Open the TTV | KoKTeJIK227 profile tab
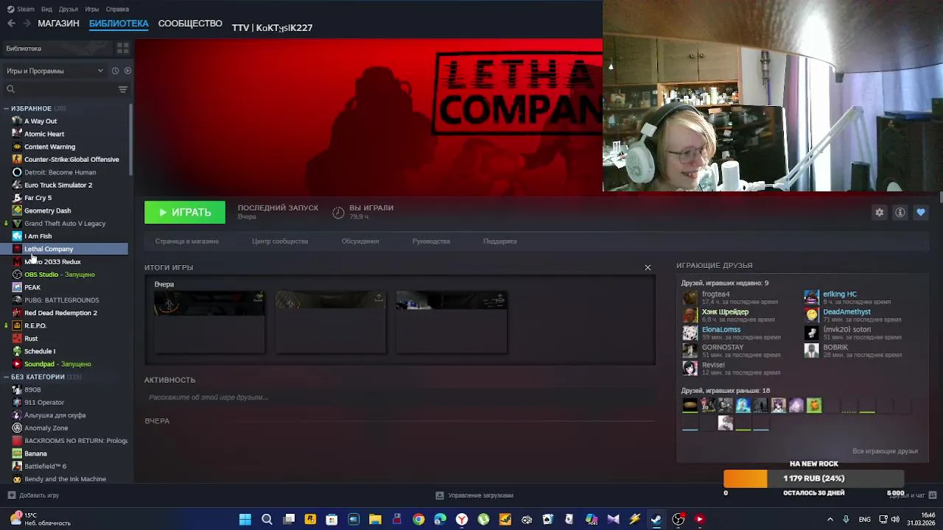Viewport: 943px width, 530px height. 272,27
